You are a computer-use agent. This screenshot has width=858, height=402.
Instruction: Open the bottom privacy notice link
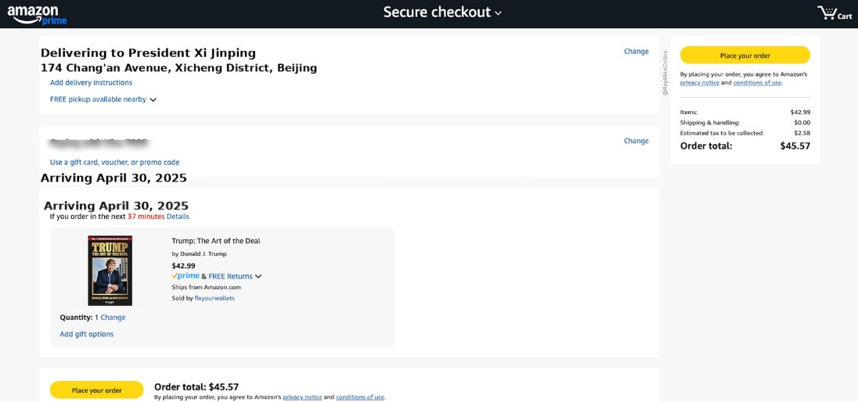click(302, 397)
